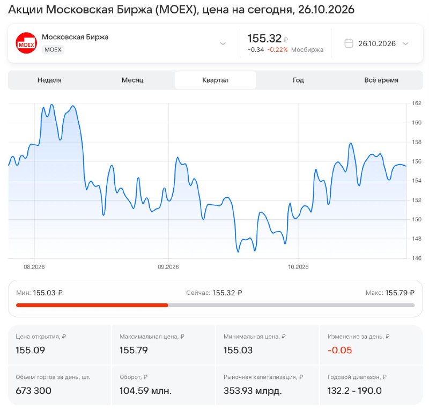Click the Годовой диапазон value 132.2 - 190.0
Screen dimensions: 429x409
click(354, 391)
